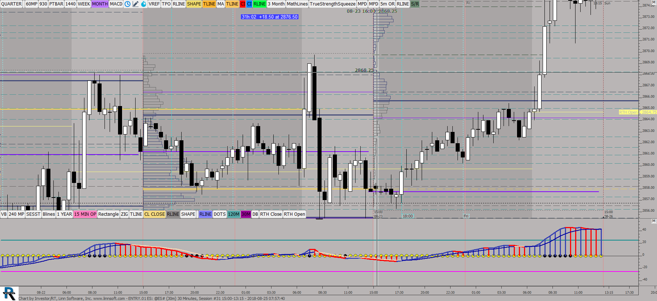Viewport: 657px width, 301px height.
Task: Click the blue stopwatch timer icon
Action: pyautogui.click(x=144, y=4)
